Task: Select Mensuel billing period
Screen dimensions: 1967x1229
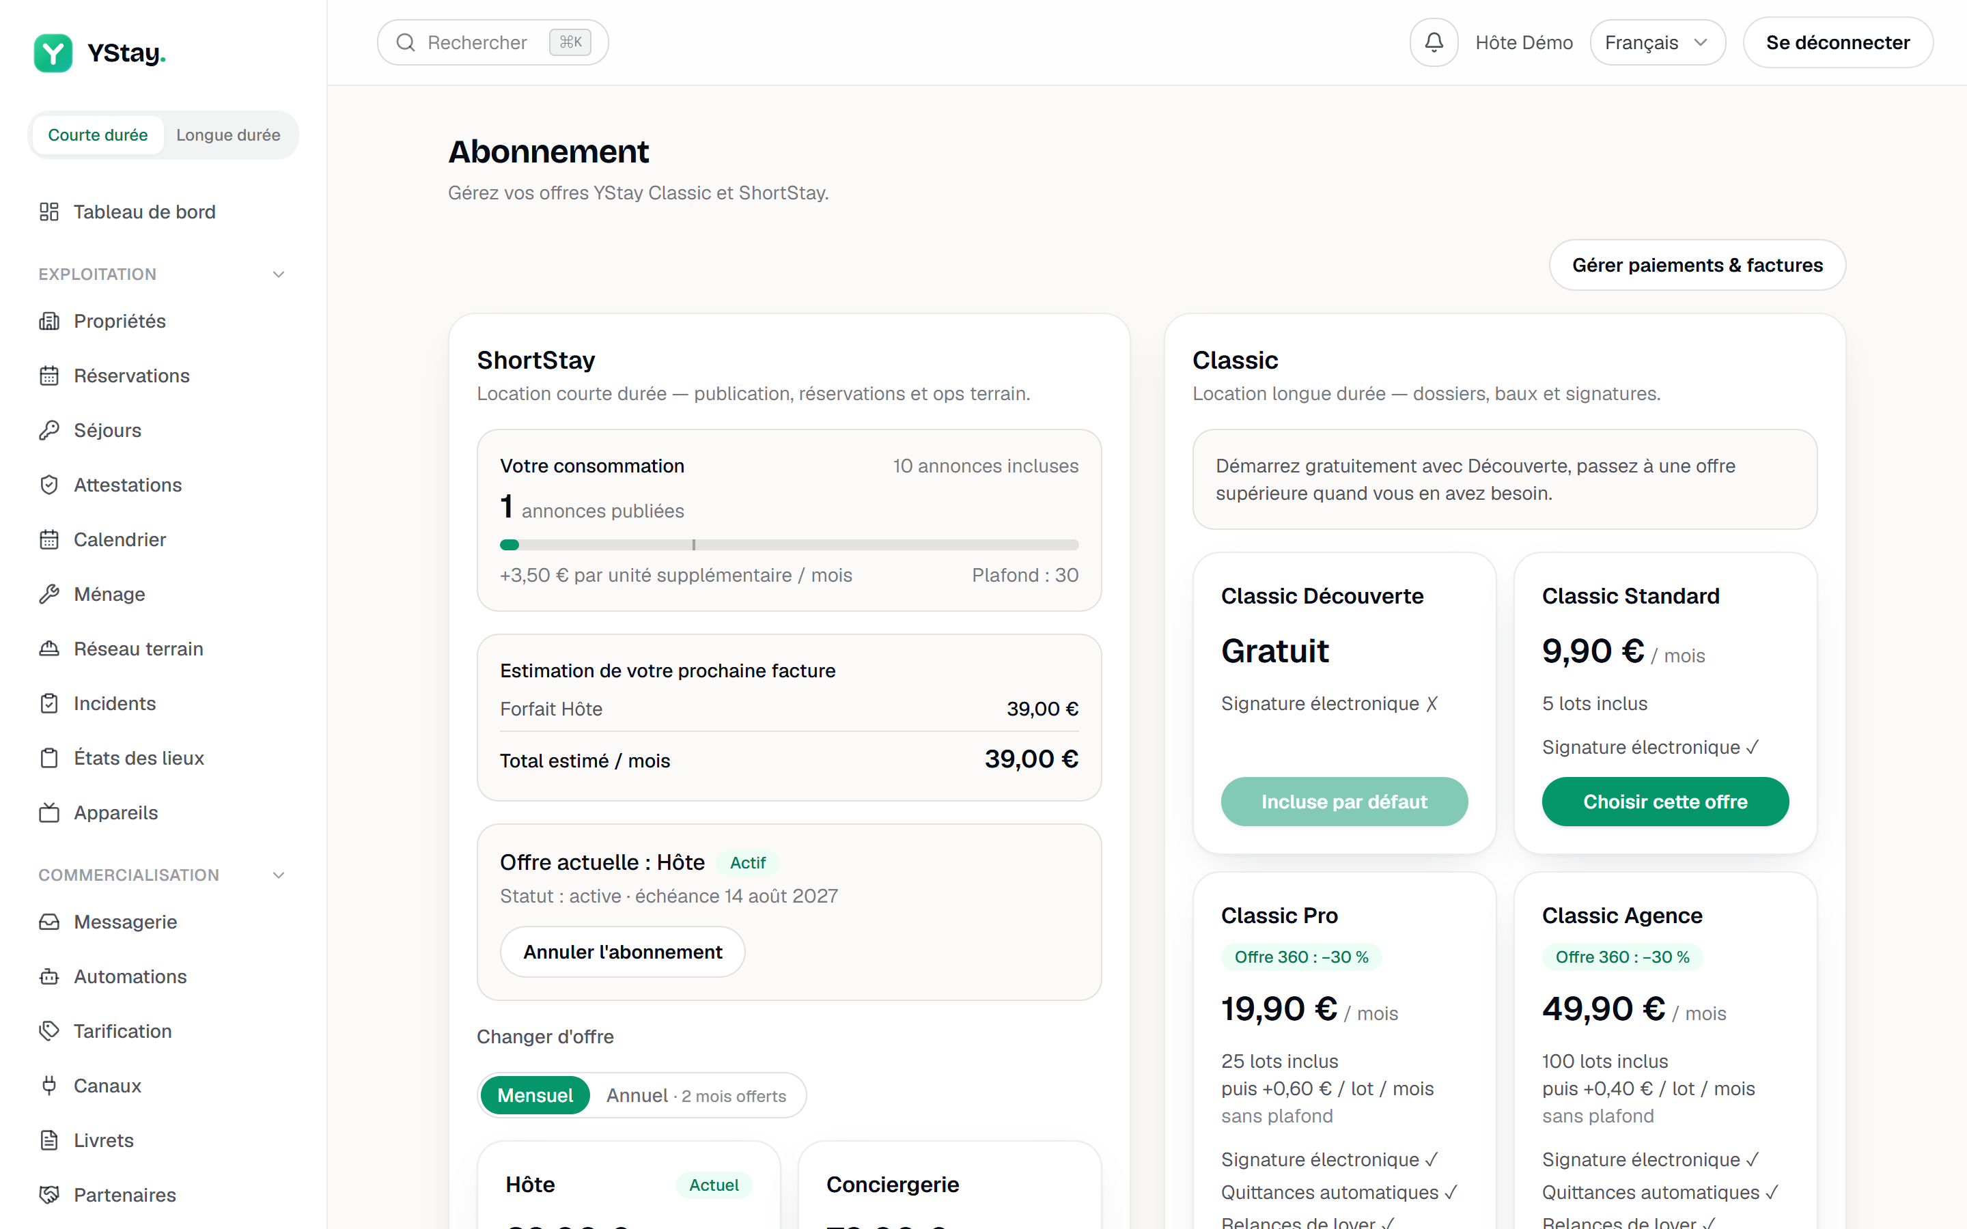Action: [535, 1096]
